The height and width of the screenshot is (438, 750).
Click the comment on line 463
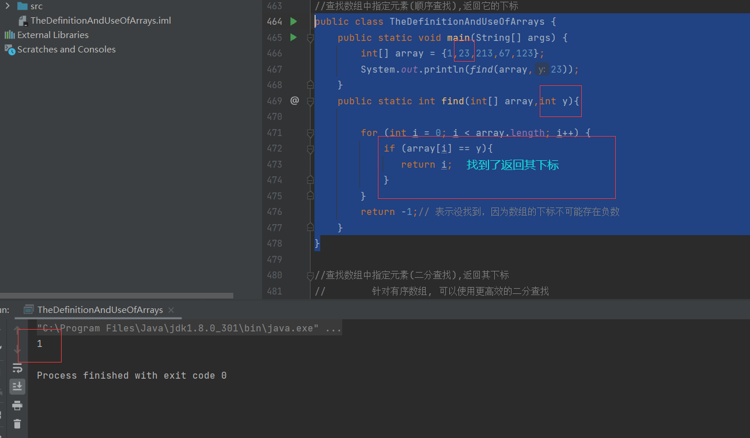click(416, 6)
